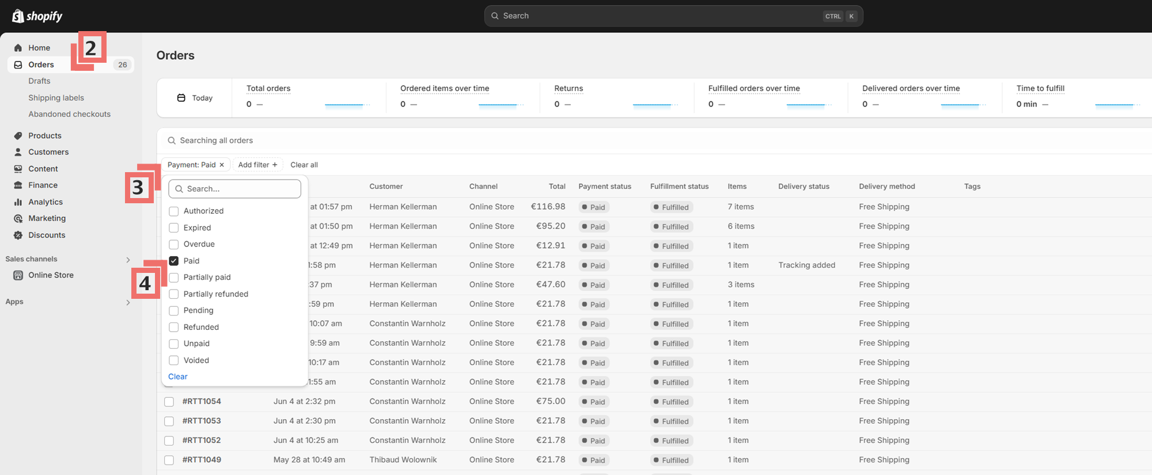Image resolution: width=1152 pixels, height=475 pixels.
Task: Click the Shopify logo icon
Action: point(18,16)
